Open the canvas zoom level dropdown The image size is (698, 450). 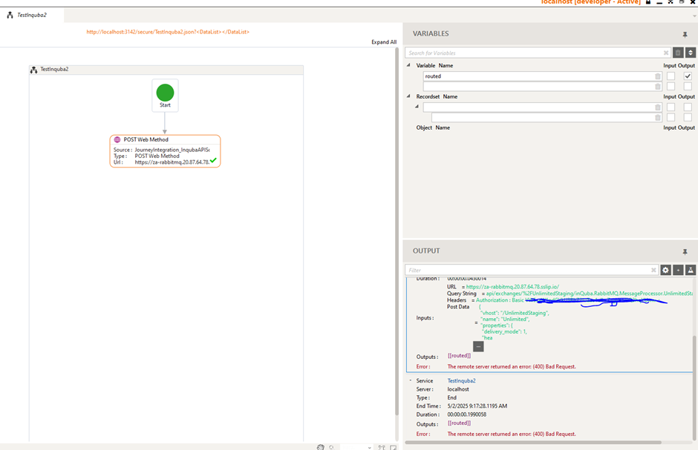point(370,448)
